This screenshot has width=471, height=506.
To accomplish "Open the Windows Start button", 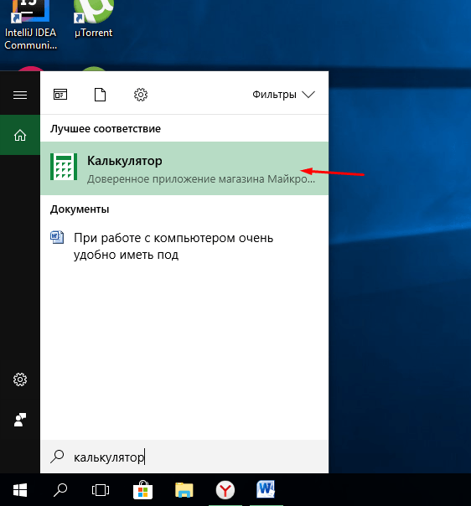I will 20,490.
